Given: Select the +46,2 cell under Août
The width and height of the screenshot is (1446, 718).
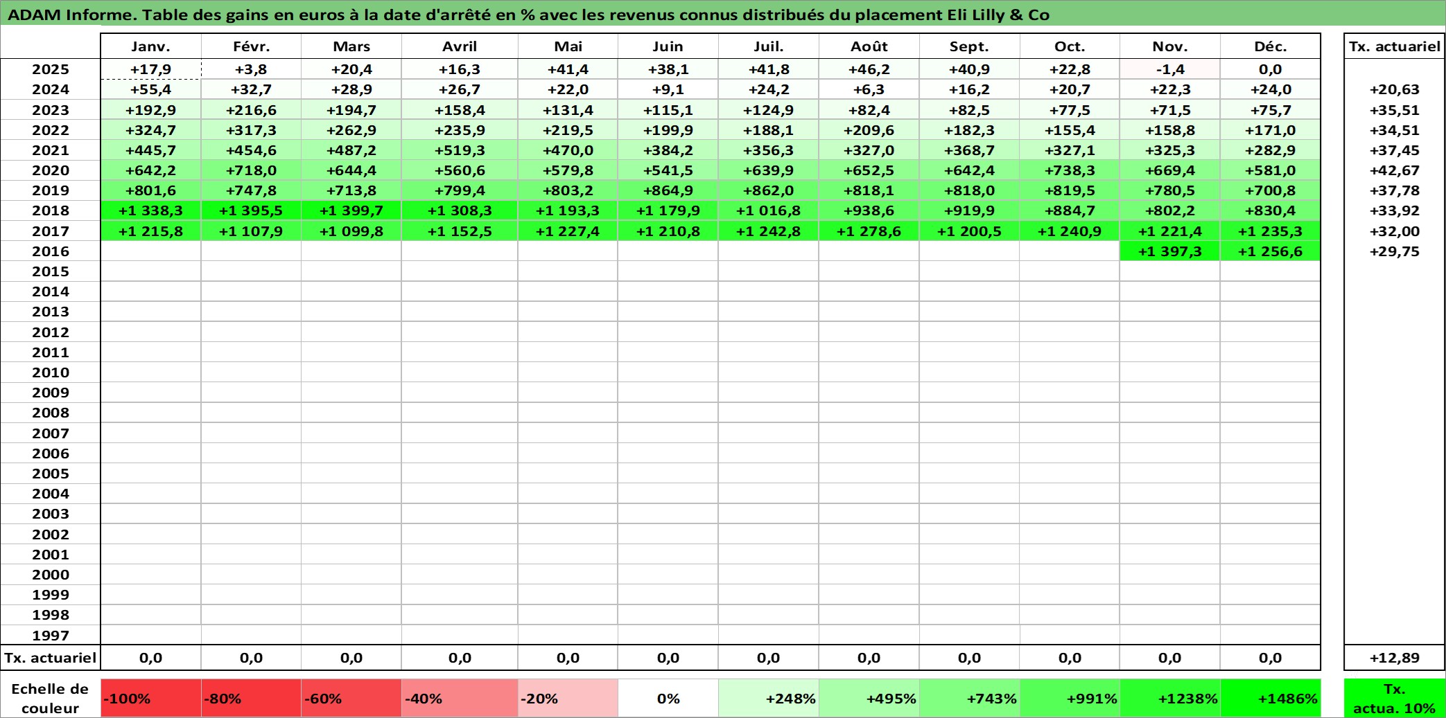Looking at the screenshot, I should 869,69.
